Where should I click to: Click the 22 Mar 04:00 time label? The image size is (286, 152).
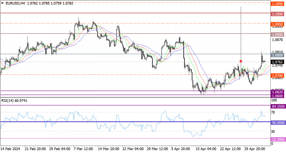[x=133, y=149]
